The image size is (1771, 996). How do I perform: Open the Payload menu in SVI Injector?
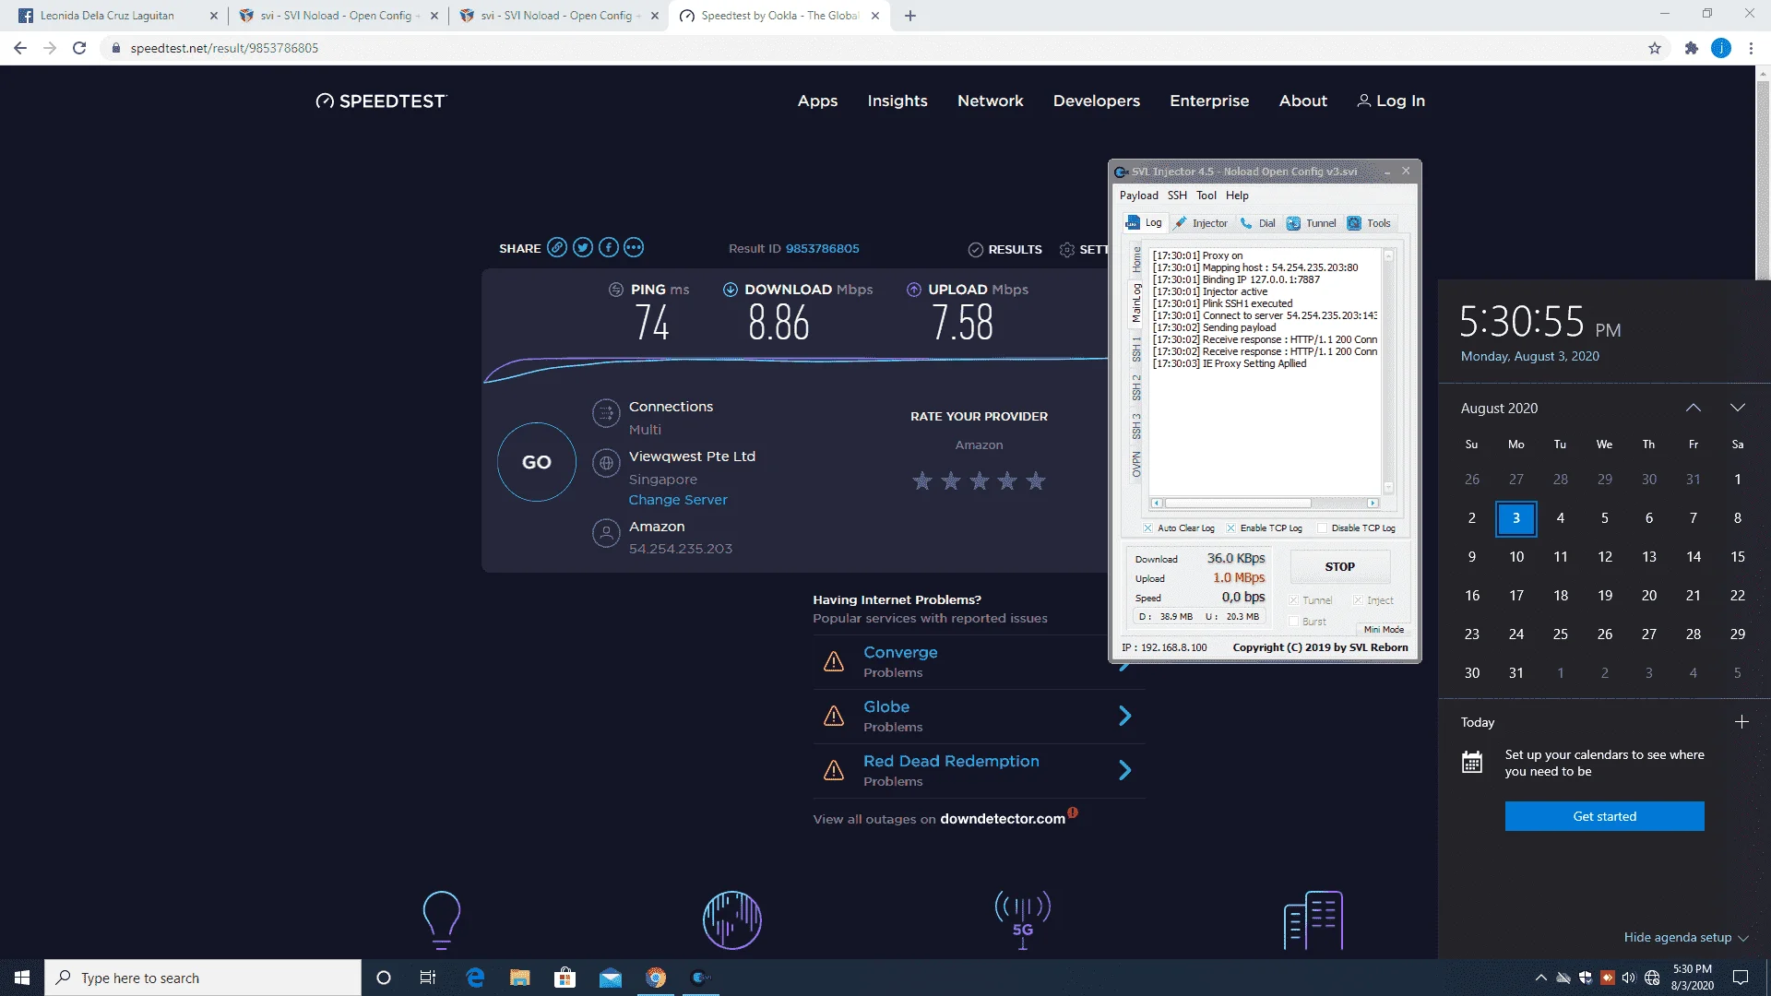coord(1138,196)
